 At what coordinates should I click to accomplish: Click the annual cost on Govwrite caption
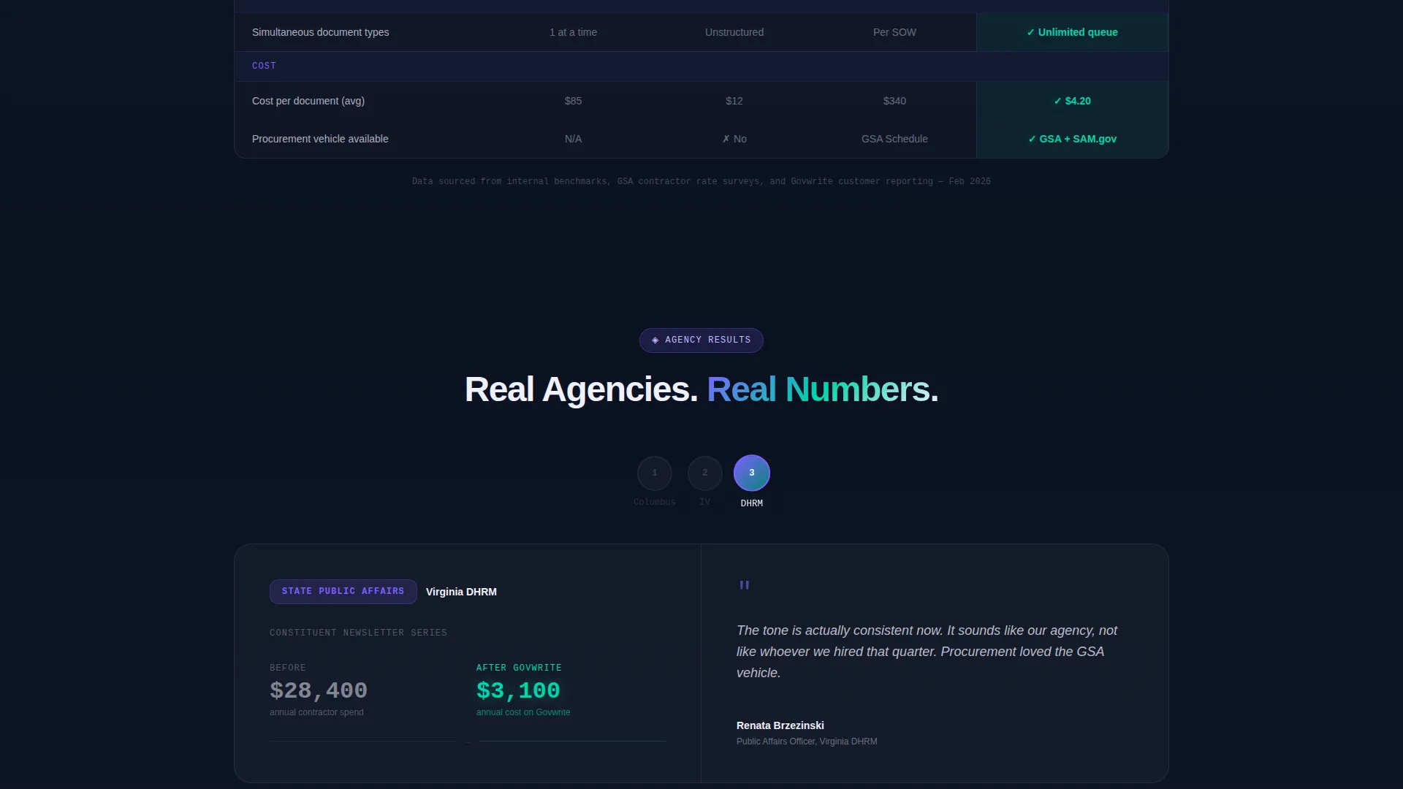(523, 712)
